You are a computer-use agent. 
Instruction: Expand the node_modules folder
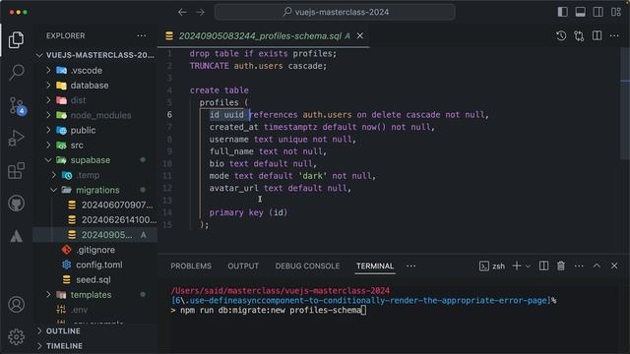click(94, 115)
